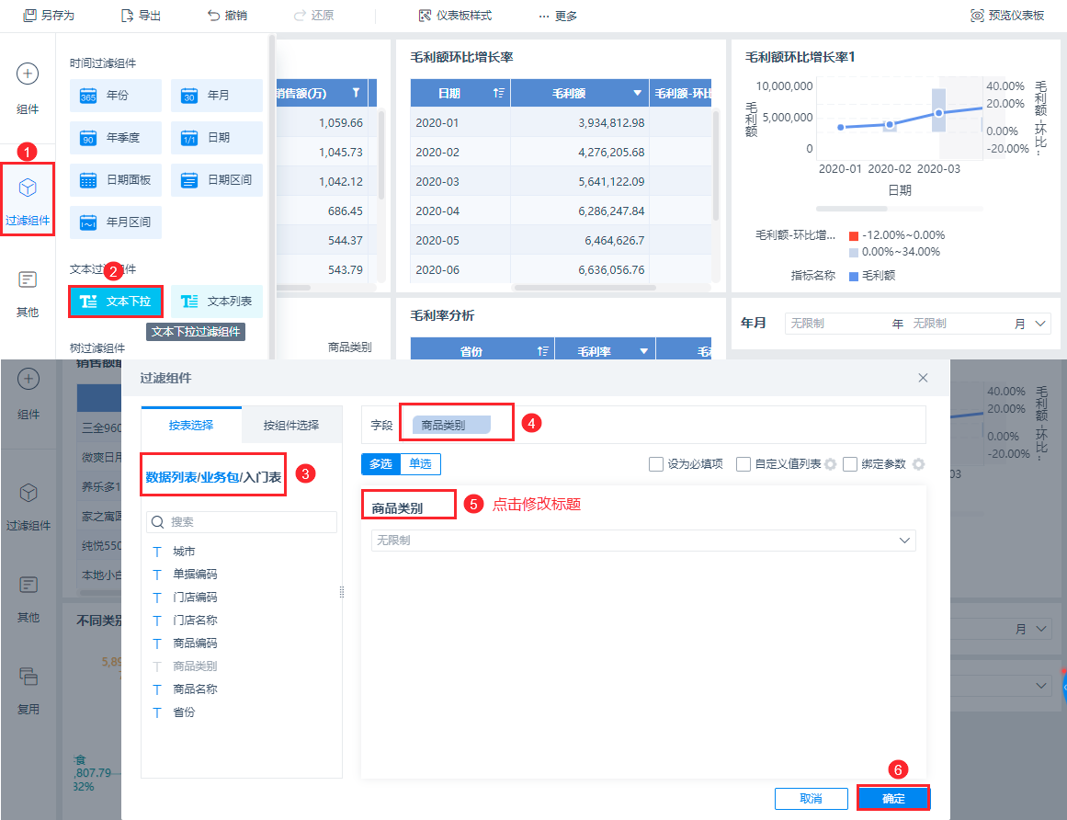The image size is (1067, 820).
Task: Click the 数据列表 breadcrumb link
Action: pyautogui.click(x=171, y=477)
